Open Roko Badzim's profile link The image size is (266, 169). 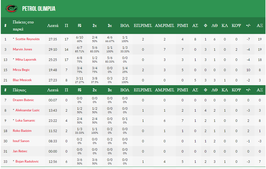[22, 131]
